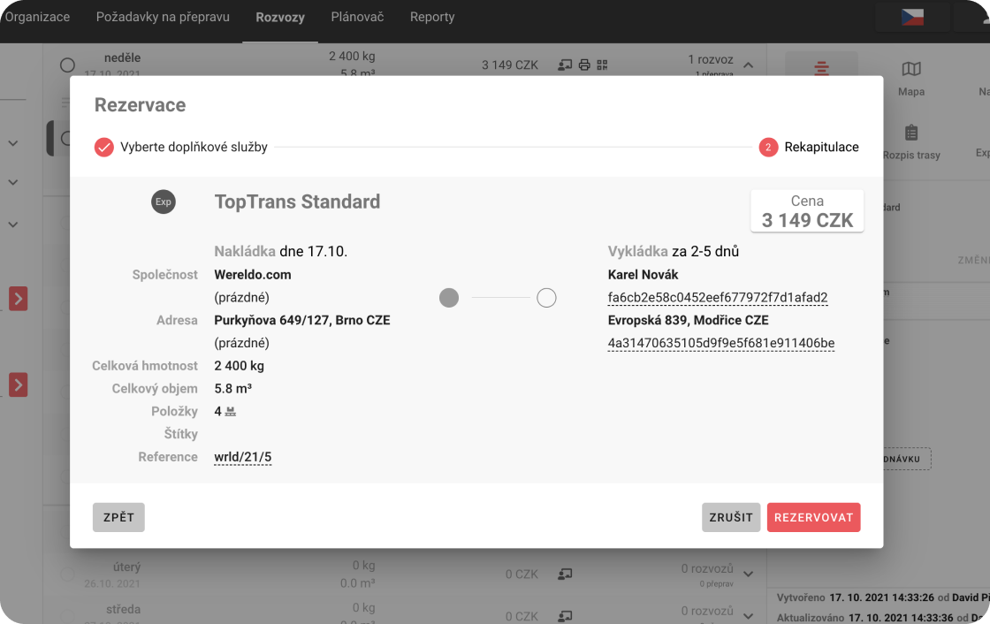Click the ZRUŠIT button
This screenshot has width=990, height=624.
point(731,517)
